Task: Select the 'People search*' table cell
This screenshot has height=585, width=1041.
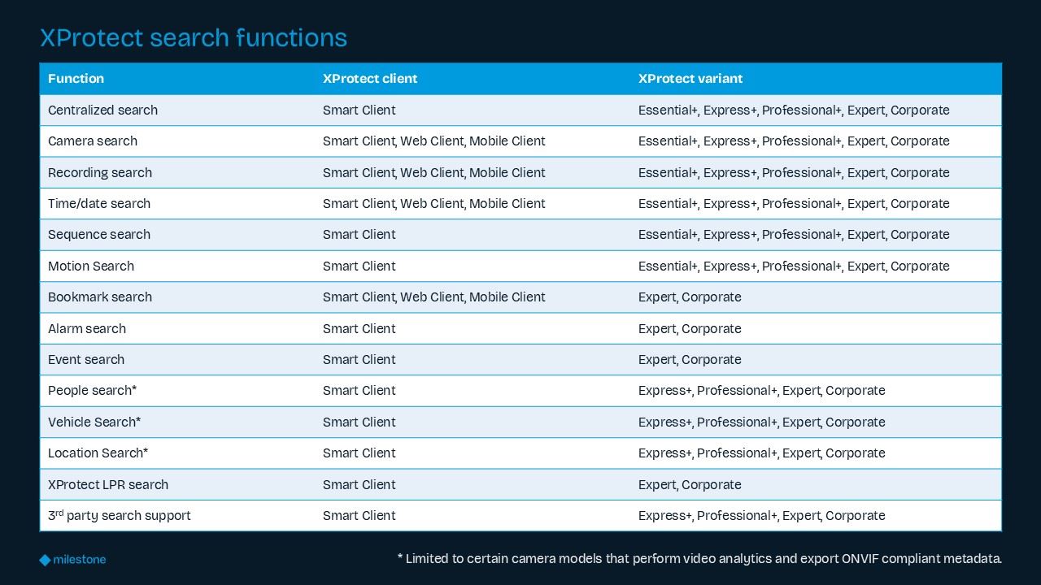Action: tap(92, 391)
